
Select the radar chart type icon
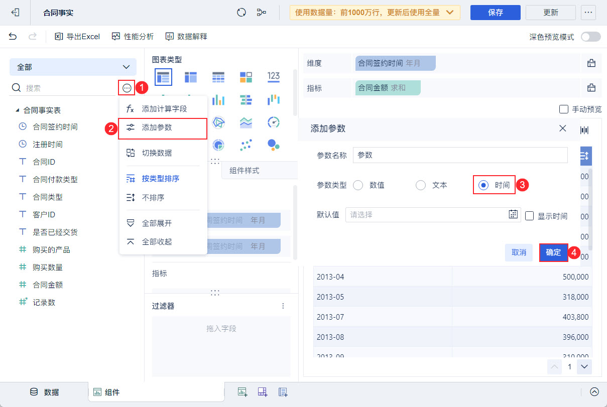(x=218, y=122)
